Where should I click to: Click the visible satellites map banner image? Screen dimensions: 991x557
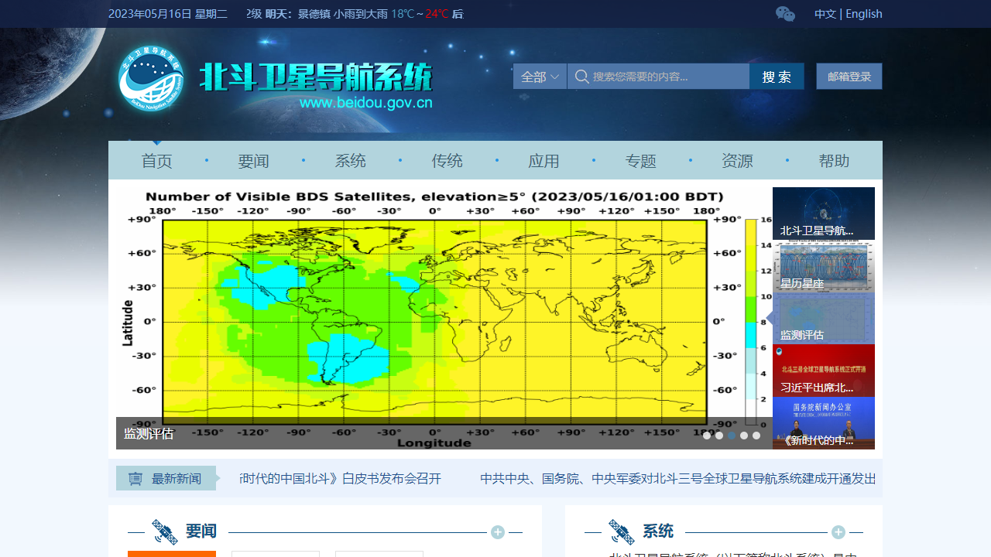pos(444,318)
